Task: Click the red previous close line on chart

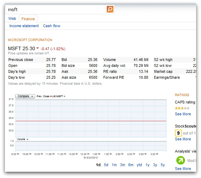Action: pyautogui.click(x=91, y=121)
